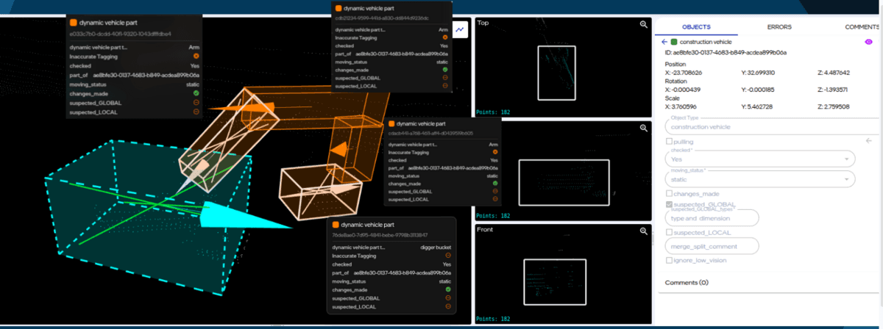883x329 pixels.
Task: Open the COMMENTS tab
Action: click(862, 26)
